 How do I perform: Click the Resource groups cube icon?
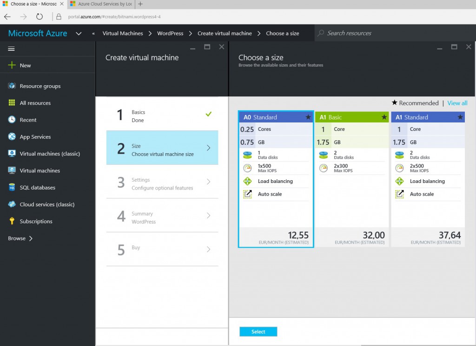(12, 86)
